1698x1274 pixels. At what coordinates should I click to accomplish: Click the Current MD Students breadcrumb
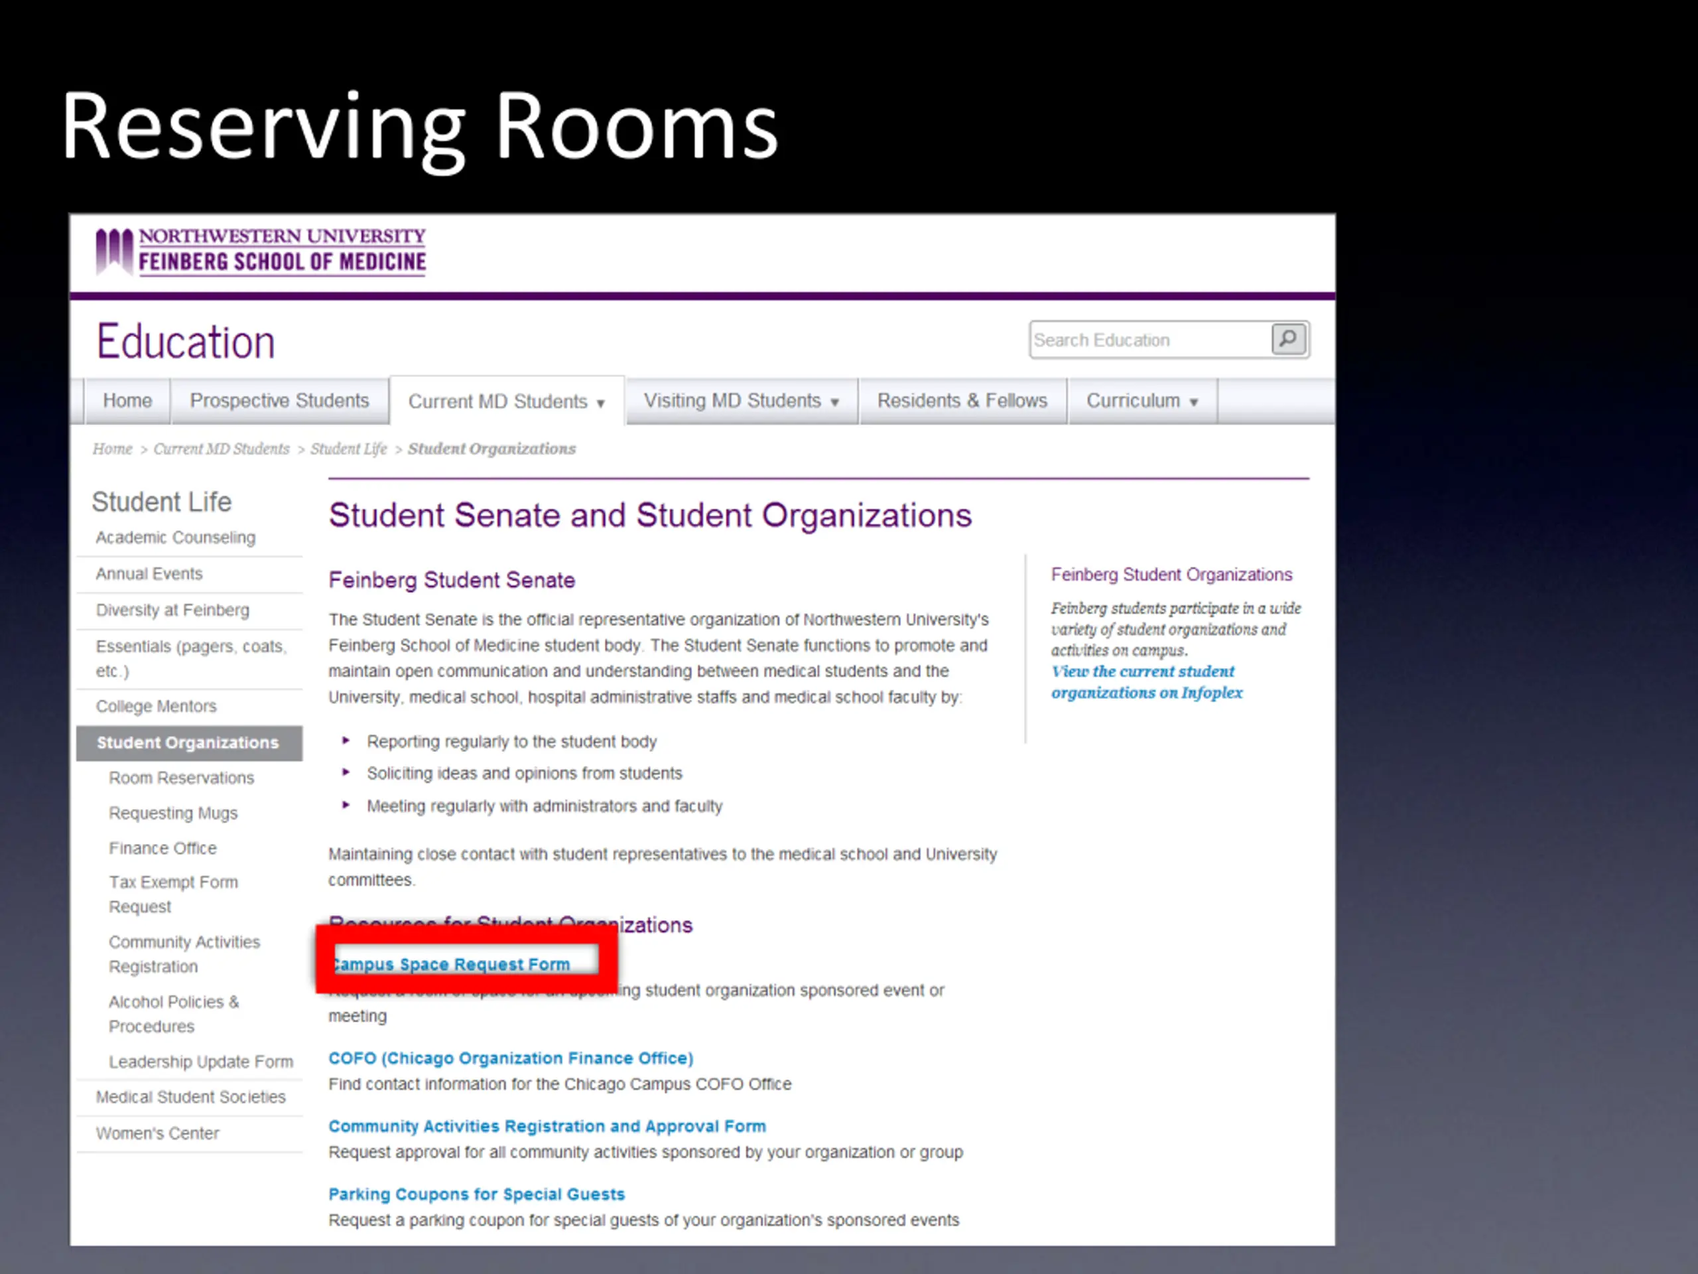221,449
